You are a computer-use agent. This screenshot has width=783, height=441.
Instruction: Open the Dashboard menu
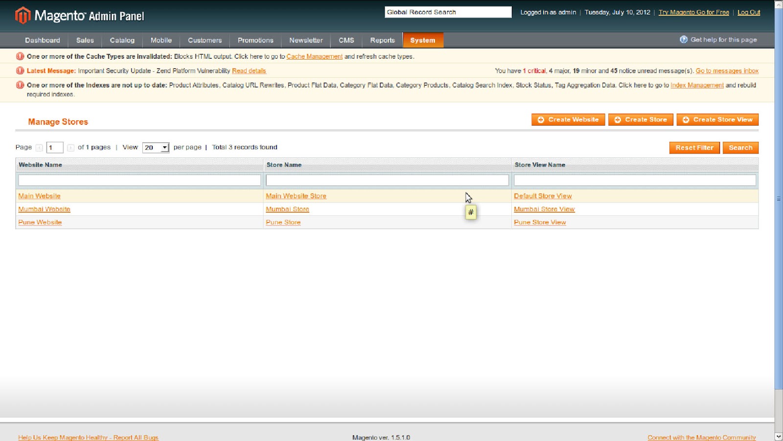point(43,40)
